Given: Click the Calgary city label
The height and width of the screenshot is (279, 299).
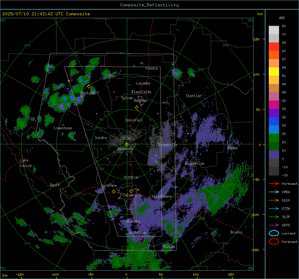Looking at the screenshot, I should coord(130,195).
